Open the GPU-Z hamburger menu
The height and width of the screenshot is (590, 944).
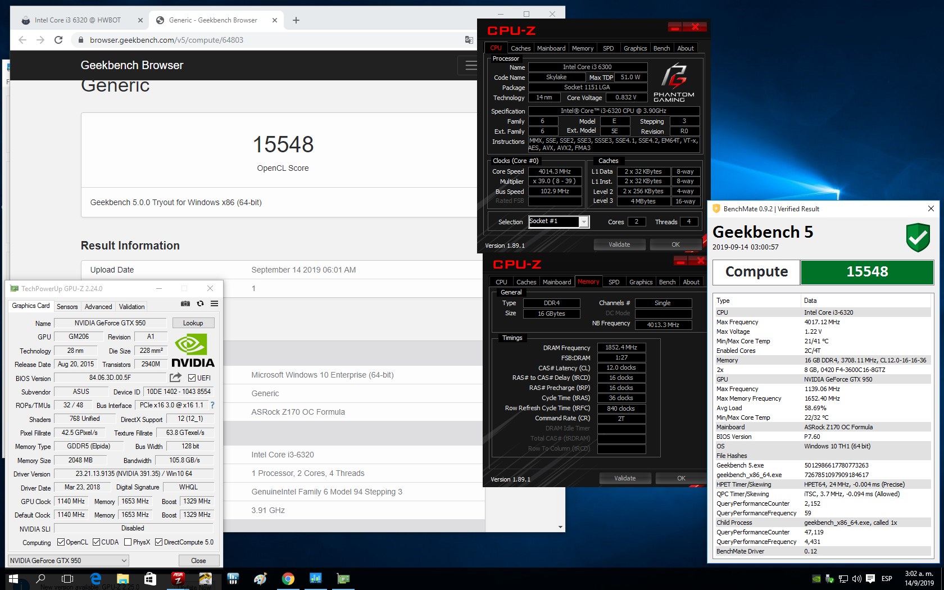[x=214, y=303]
